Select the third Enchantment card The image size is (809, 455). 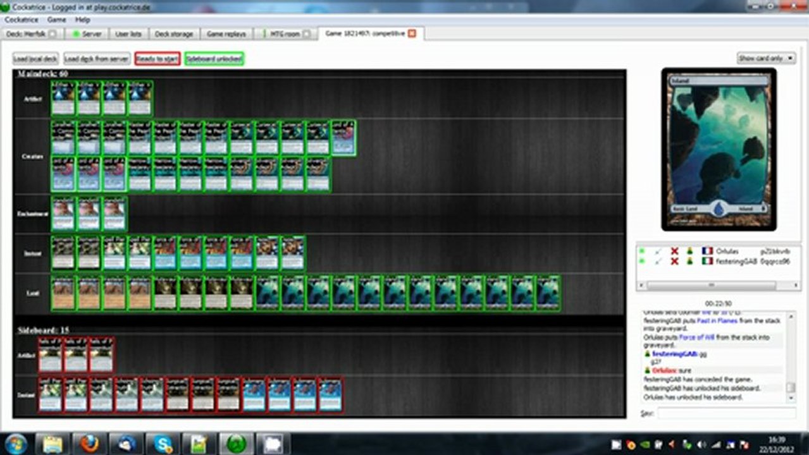(x=114, y=214)
